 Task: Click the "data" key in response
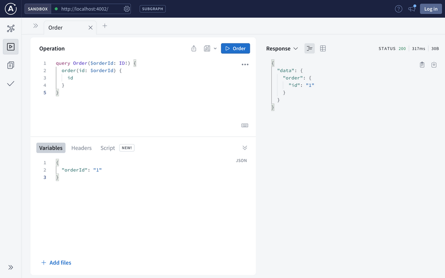(286, 70)
